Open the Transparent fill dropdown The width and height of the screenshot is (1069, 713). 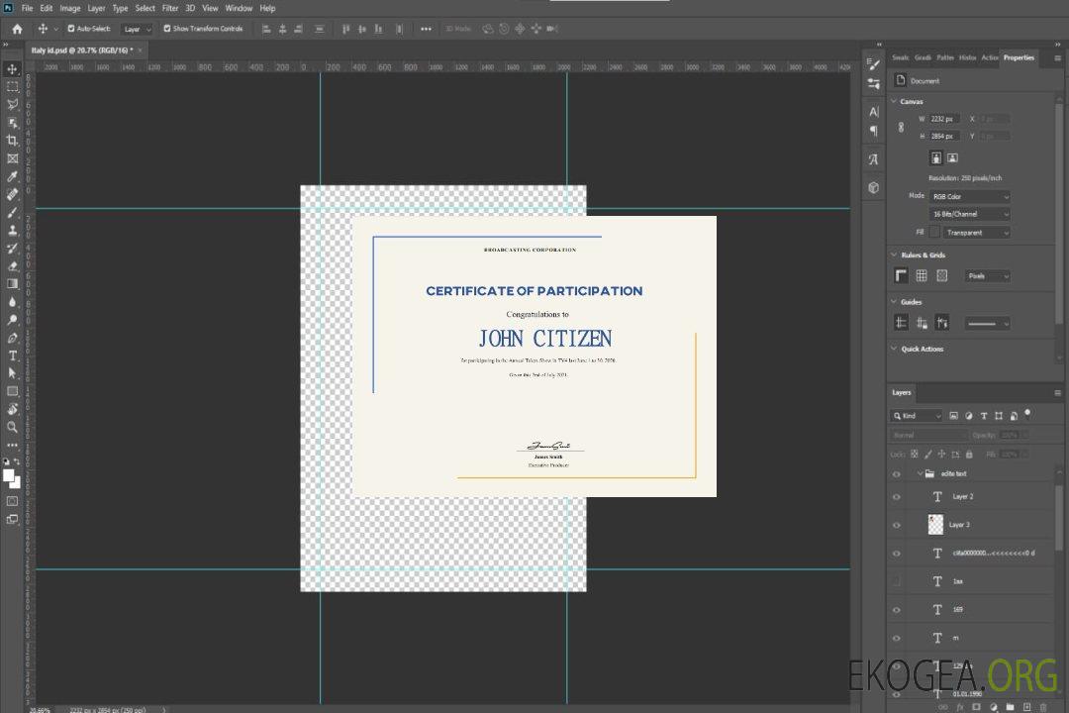976,233
